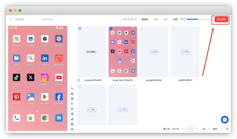Image resolution: width=237 pixels, height=139 pixels.
Task: Select the snap_0qcSr device thumbnail
Action: tap(123, 52)
